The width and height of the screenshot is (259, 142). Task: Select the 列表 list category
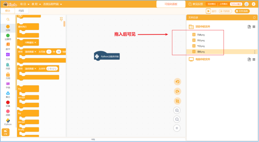8,66
